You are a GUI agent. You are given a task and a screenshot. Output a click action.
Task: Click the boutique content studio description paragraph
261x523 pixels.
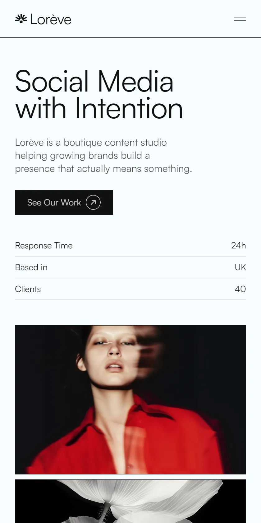[x=104, y=156]
